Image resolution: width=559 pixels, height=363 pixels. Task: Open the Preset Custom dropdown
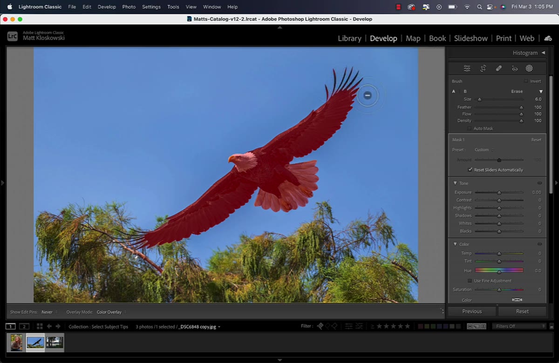point(484,150)
